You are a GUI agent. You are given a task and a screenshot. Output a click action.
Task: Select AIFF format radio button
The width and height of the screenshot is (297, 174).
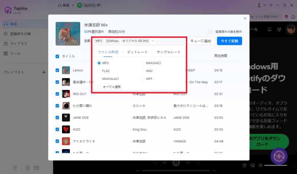tap(143, 79)
